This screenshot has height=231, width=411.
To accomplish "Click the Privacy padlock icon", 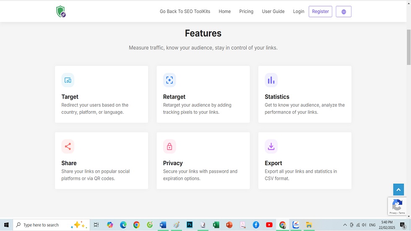I will click(169, 146).
